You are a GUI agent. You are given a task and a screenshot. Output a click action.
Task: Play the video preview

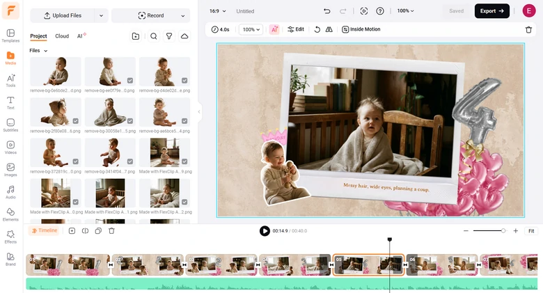(265, 231)
